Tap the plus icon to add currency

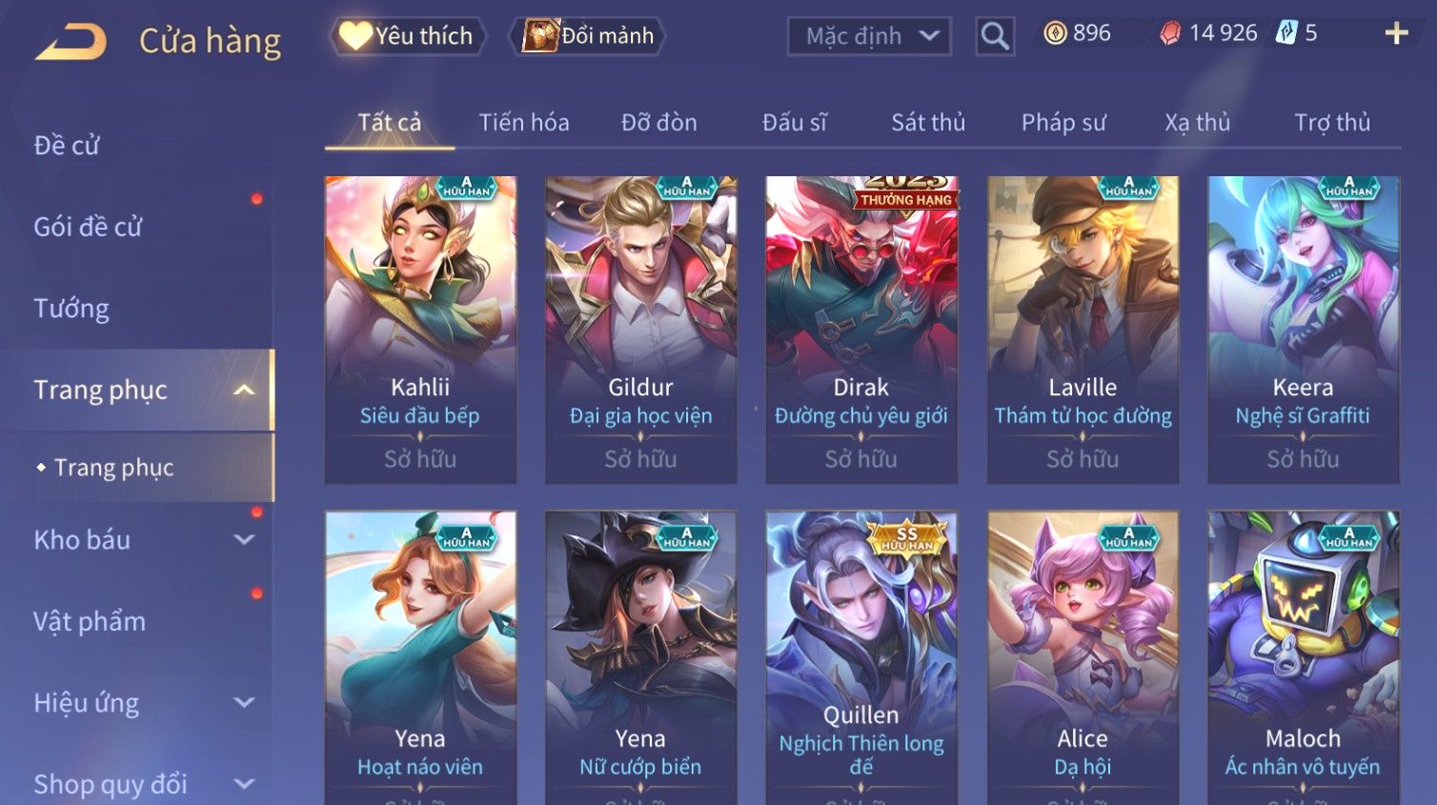click(1396, 33)
